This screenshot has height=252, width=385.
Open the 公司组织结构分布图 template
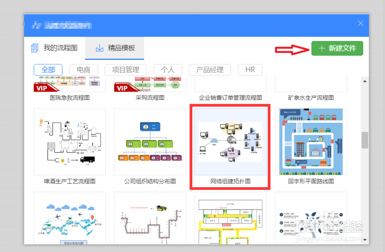150,142
